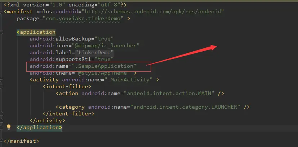Click the closing </activity> tag
Viewport: 298px width, 147px height.
pos(47,121)
